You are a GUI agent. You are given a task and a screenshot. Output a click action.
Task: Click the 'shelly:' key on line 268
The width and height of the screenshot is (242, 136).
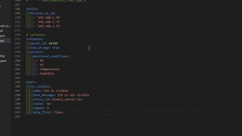(x=32, y=9)
